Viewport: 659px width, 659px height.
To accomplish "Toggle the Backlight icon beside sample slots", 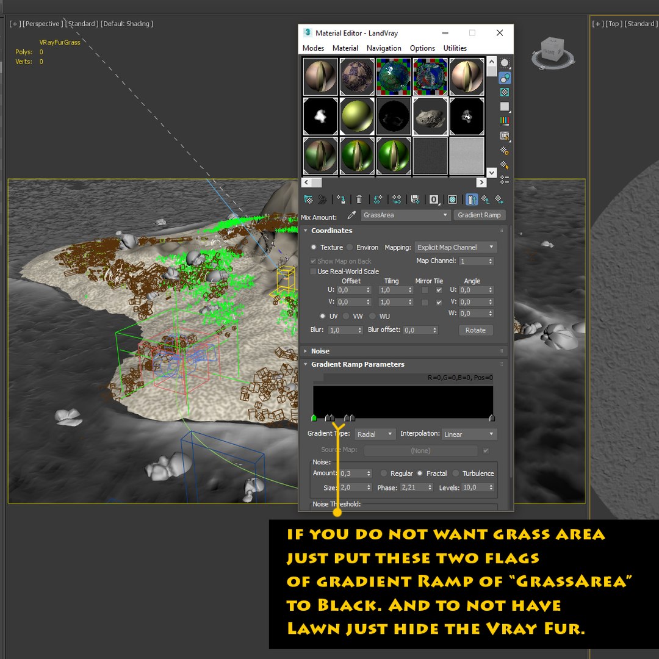I will coord(505,77).
